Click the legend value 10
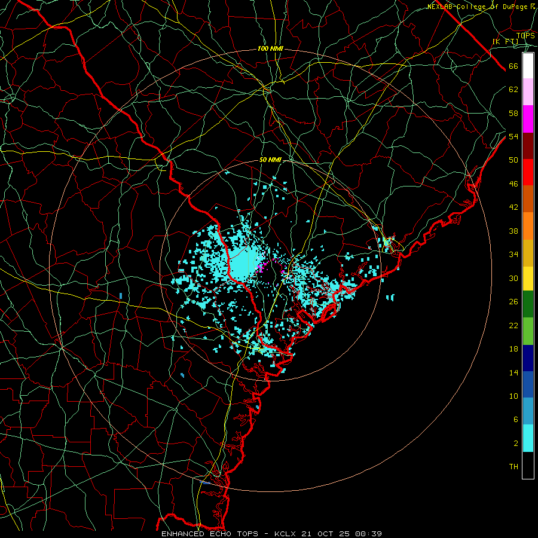This screenshot has width=538, height=538. pyautogui.click(x=513, y=396)
